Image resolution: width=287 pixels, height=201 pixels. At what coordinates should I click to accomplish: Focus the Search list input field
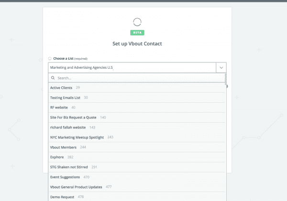click(x=137, y=78)
